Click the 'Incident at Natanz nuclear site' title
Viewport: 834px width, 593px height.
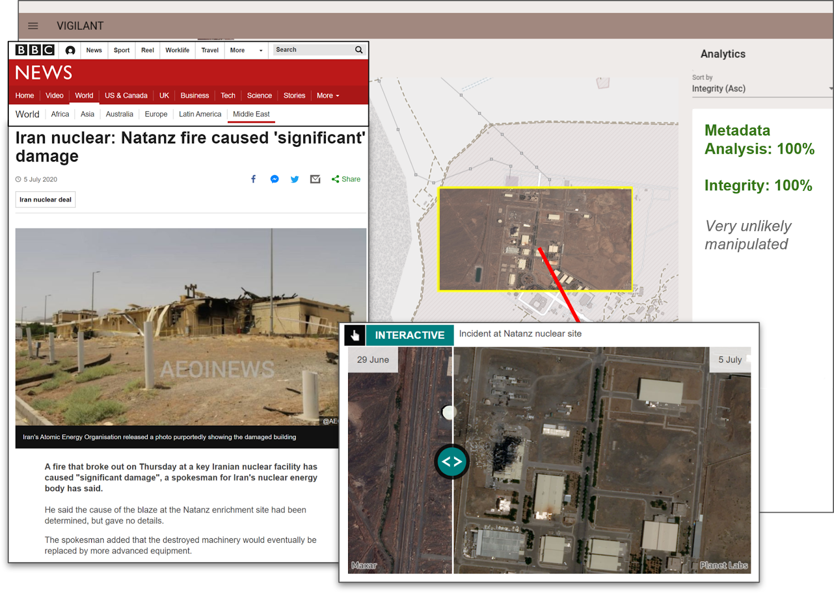(520, 334)
